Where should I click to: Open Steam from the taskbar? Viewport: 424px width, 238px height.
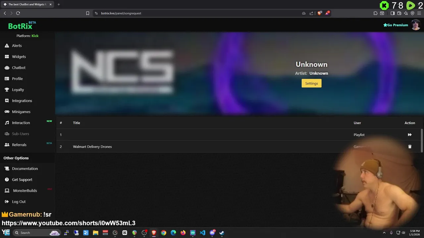222,233
